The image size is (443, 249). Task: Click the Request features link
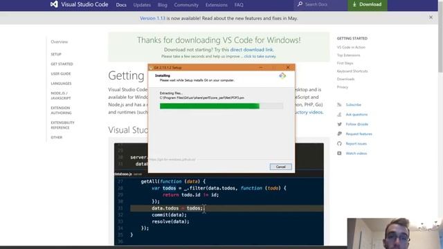[x=359, y=134]
